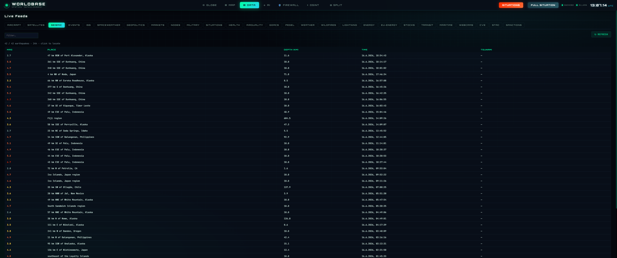
Task: Click the Worldbase logo icon
Action: pyautogui.click(x=6, y=5)
